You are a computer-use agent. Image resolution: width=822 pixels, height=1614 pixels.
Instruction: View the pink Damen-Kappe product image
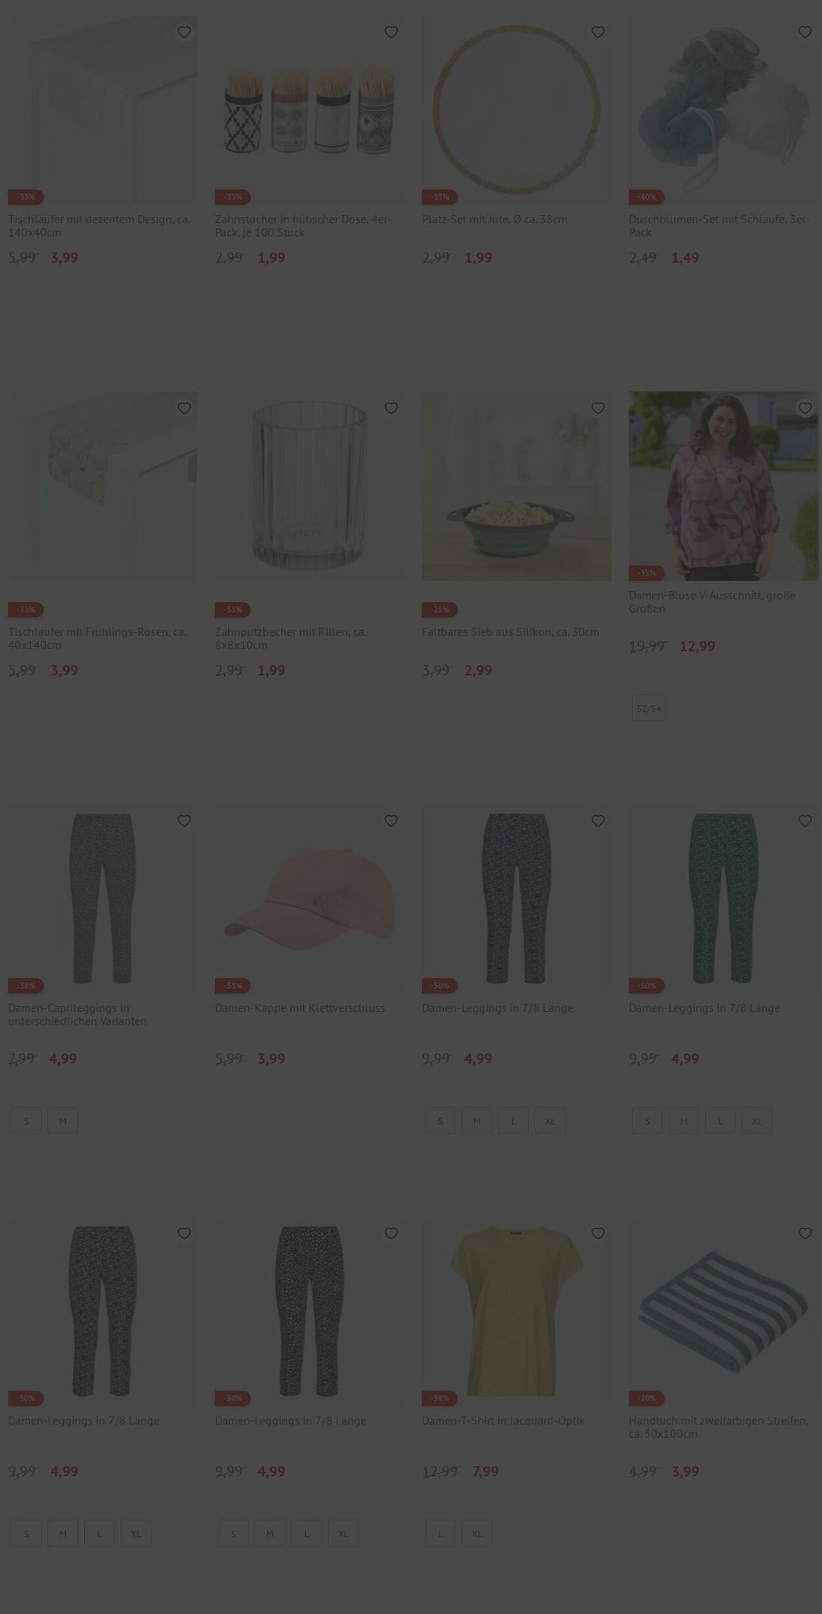pyautogui.click(x=310, y=899)
